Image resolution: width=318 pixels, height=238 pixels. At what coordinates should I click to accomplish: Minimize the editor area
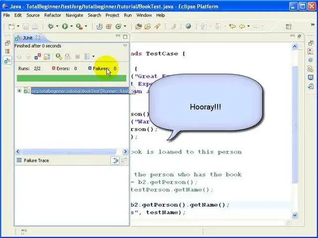[x=293, y=36]
